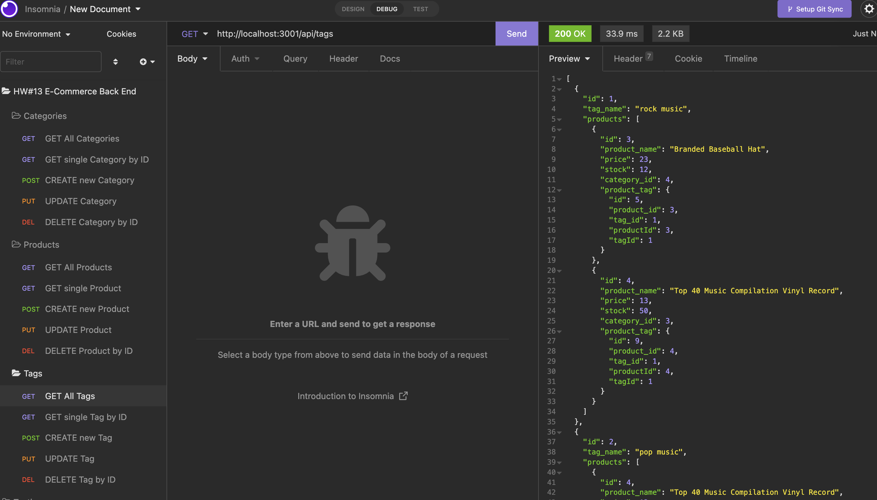Click the add request icon in sidebar

(143, 62)
